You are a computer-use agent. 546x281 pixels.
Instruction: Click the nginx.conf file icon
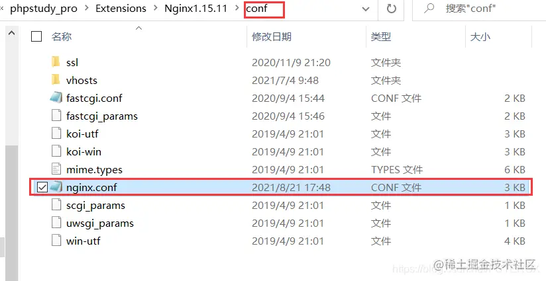pyautogui.click(x=56, y=187)
